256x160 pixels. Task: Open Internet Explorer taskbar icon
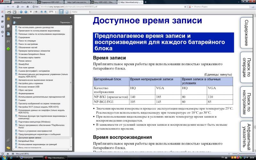(11, 158)
